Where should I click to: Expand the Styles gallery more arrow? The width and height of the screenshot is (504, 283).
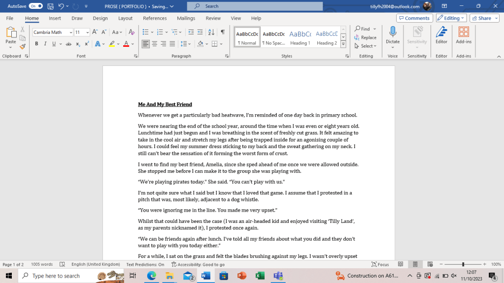tap(343, 45)
